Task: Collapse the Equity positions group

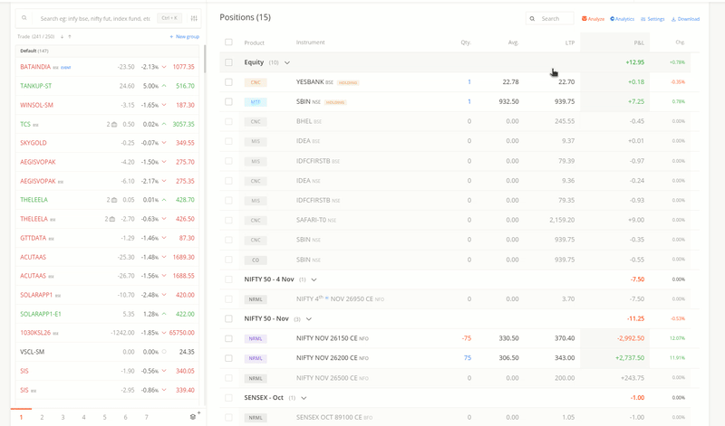Action: click(287, 62)
